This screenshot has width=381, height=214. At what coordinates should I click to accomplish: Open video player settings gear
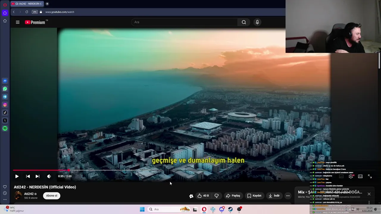coord(351,176)
